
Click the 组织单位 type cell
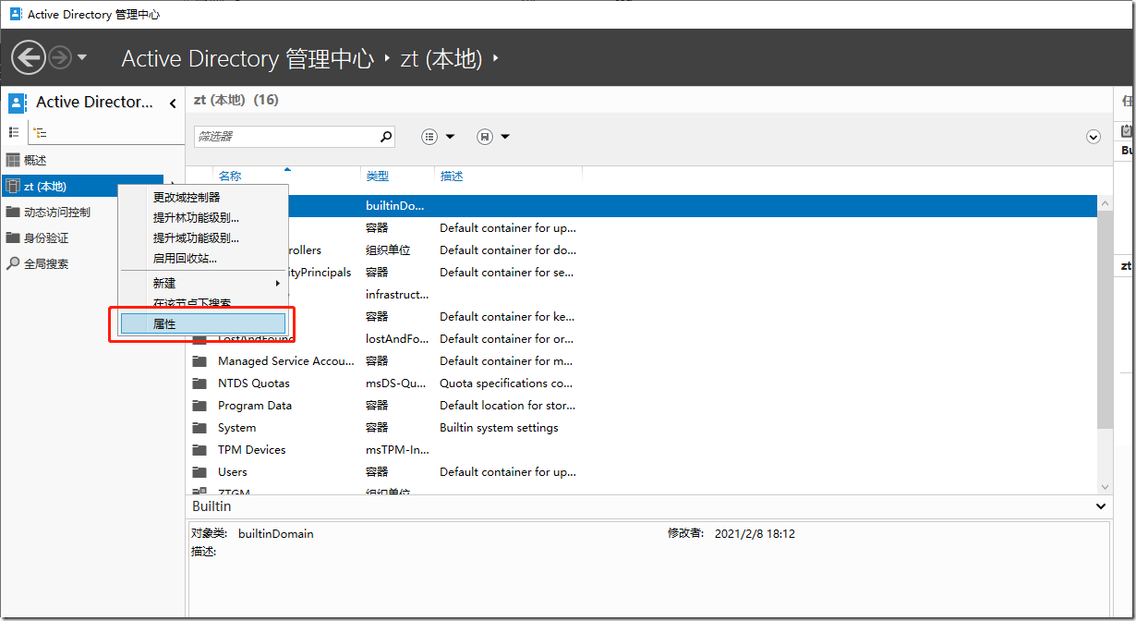click(x=388, y=250)
